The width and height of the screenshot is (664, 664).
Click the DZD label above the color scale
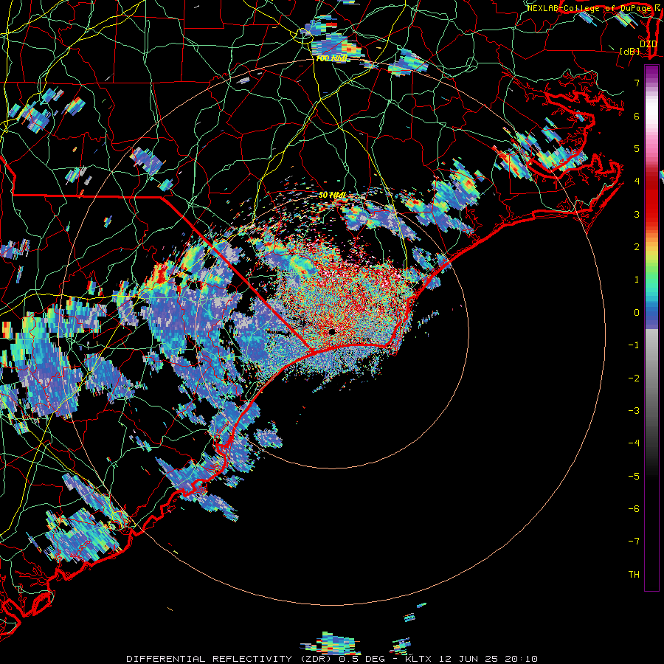coord(648,44)
